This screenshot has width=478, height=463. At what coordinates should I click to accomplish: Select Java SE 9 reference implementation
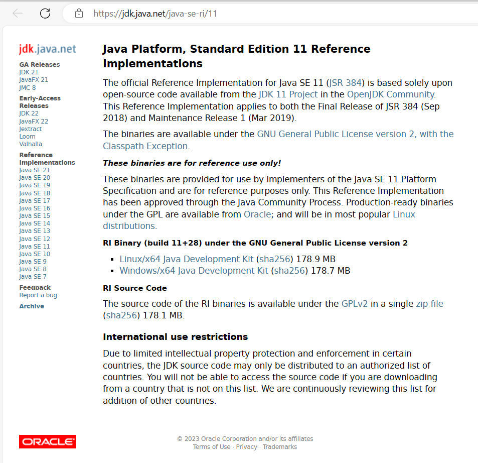coord(33,262)
